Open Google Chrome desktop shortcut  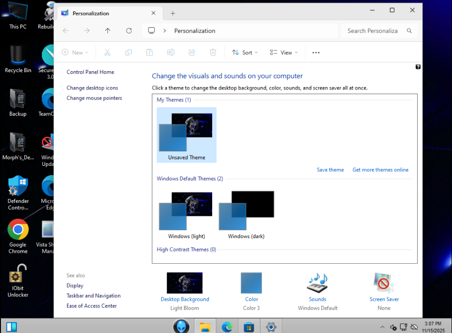click(x=18, y=229)
